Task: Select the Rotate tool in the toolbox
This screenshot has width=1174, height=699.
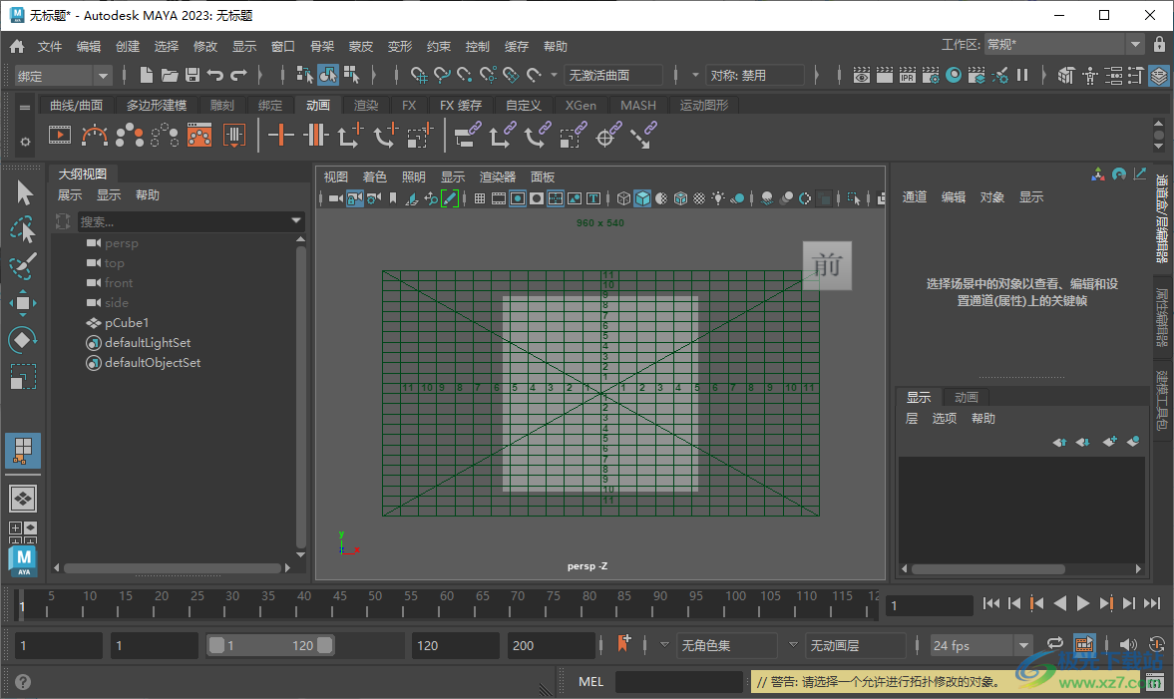Action: 23,340
